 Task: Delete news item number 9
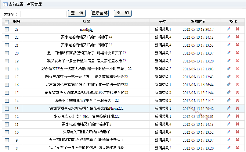pos(237,140)
